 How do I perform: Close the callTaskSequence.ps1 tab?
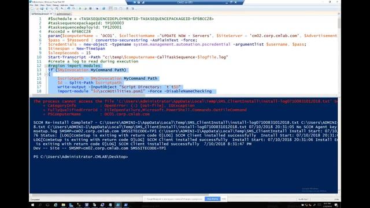click(x=51, y=14)
